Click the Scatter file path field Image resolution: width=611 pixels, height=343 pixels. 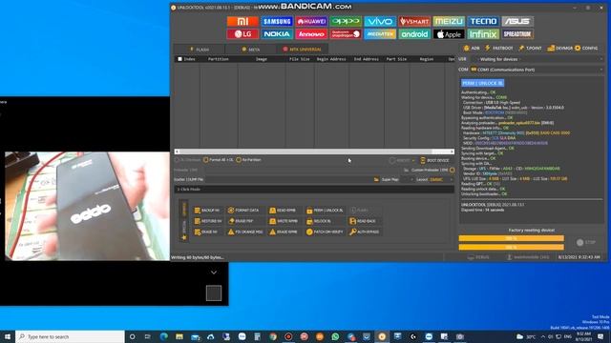pyautogui.click(x=288, y=180)
